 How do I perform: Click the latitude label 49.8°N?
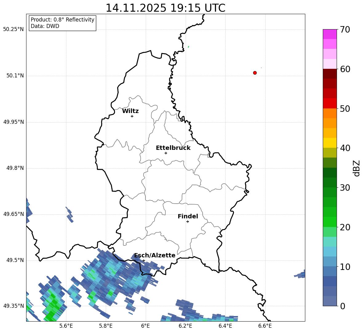coord(15,168)
